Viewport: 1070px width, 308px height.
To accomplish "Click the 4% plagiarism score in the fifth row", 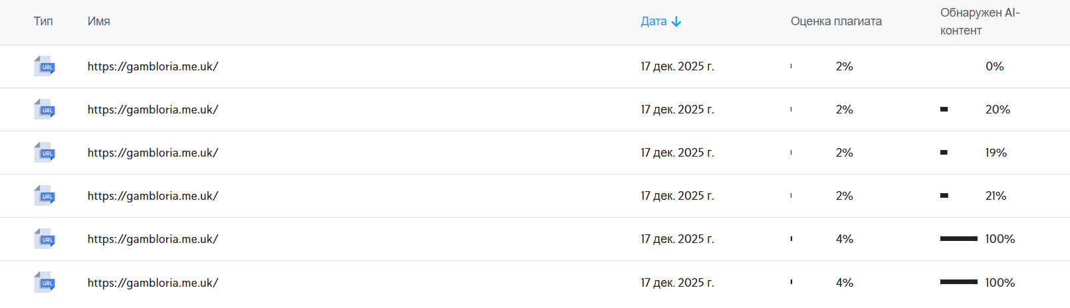I will click(844, 239).
